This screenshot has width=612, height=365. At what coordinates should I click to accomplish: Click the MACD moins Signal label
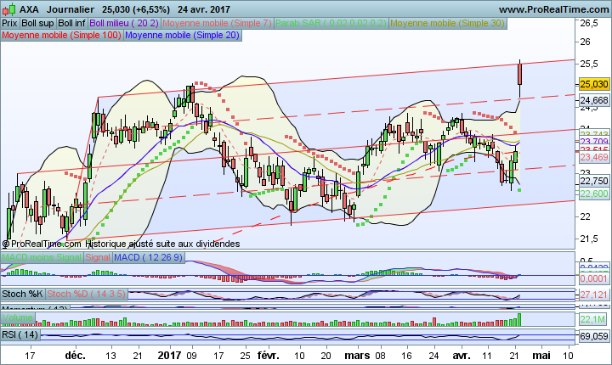tap(42, 257)
